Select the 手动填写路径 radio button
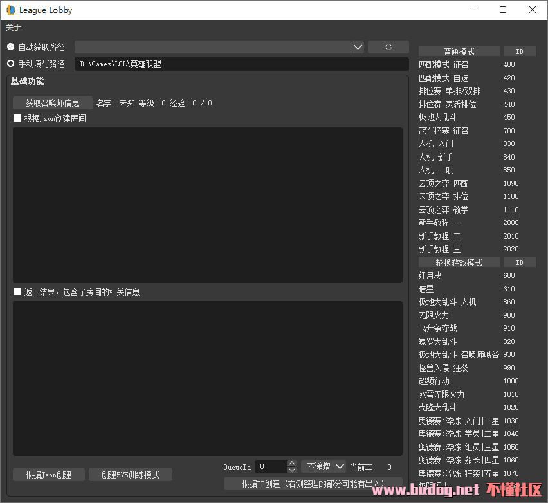Viewport: 548px width, 503px height. pos(10,63)
